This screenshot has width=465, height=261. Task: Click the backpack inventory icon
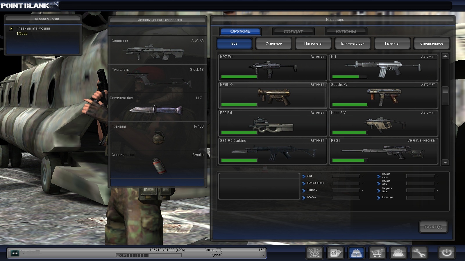[x=356, y=253]
